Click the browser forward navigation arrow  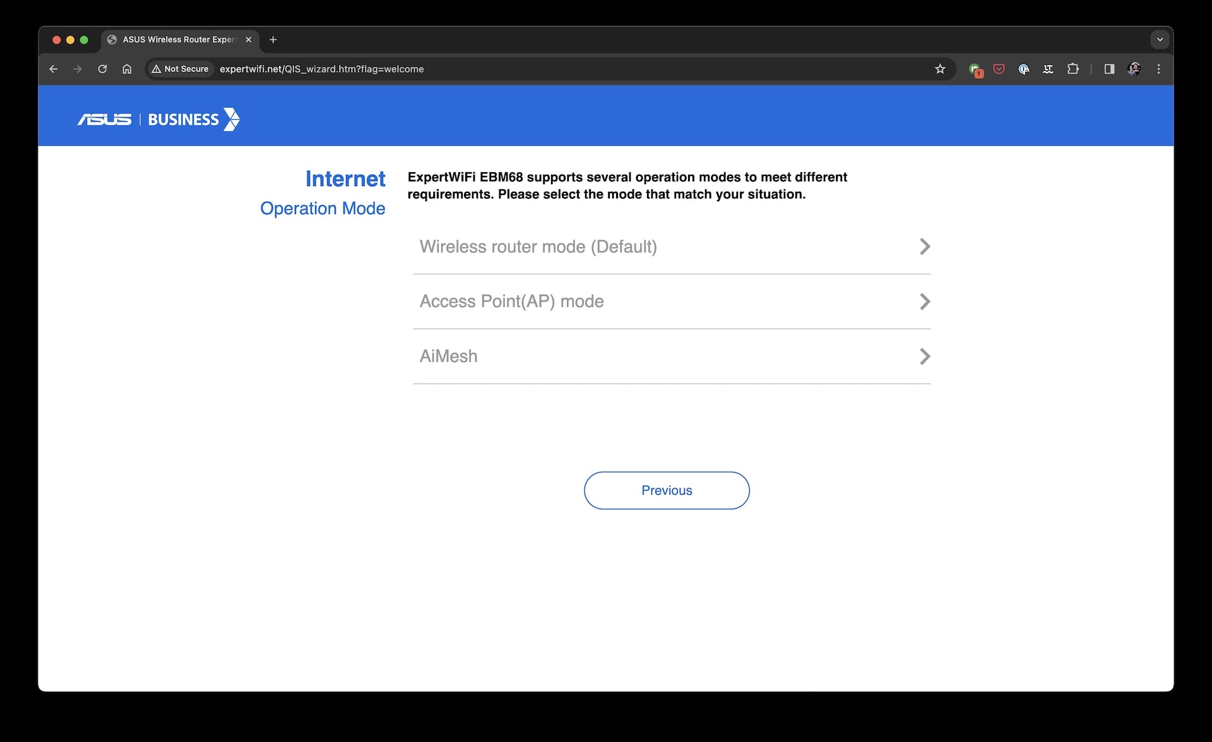76,68
